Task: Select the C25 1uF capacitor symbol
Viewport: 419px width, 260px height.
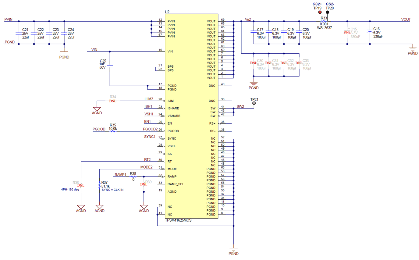Action: [x=110, y=66]
